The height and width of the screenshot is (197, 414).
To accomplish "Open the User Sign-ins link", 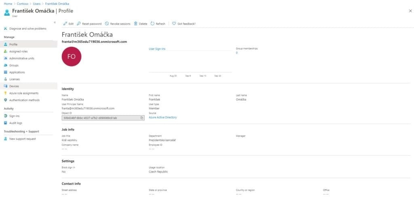I will [x=157, y=49].
